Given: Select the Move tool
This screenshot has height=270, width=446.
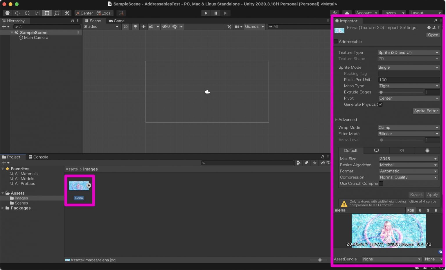Looking at the screenshot, I should (x=17, y=13).
